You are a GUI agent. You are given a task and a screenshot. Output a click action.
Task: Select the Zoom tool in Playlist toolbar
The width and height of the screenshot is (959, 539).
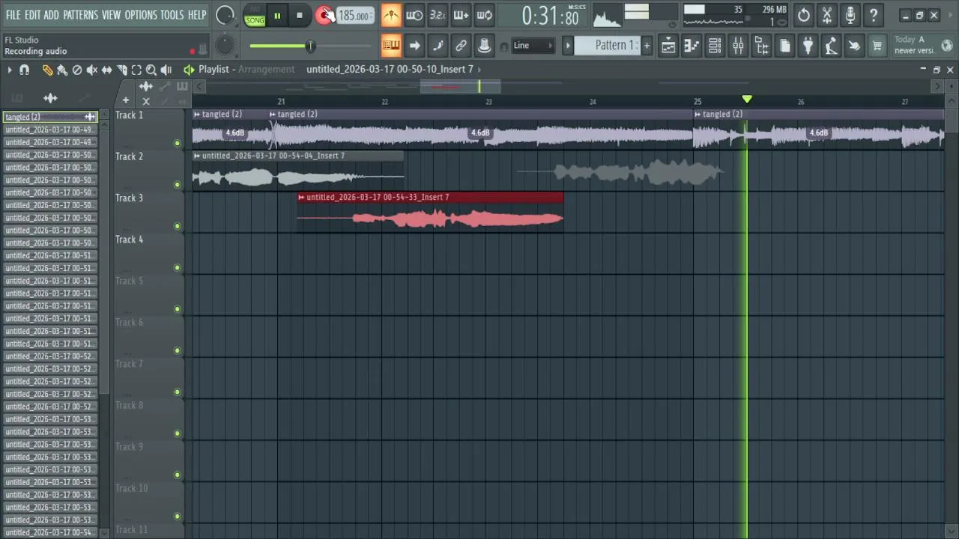point(151,70)
